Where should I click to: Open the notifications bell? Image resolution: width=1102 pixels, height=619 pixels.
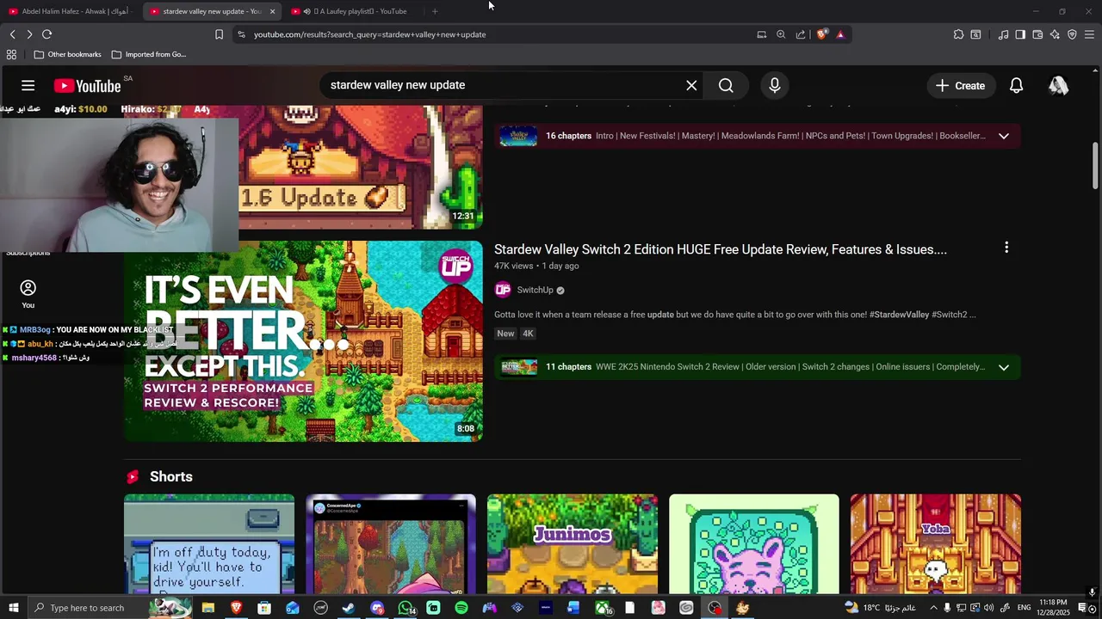(1017, 85)
